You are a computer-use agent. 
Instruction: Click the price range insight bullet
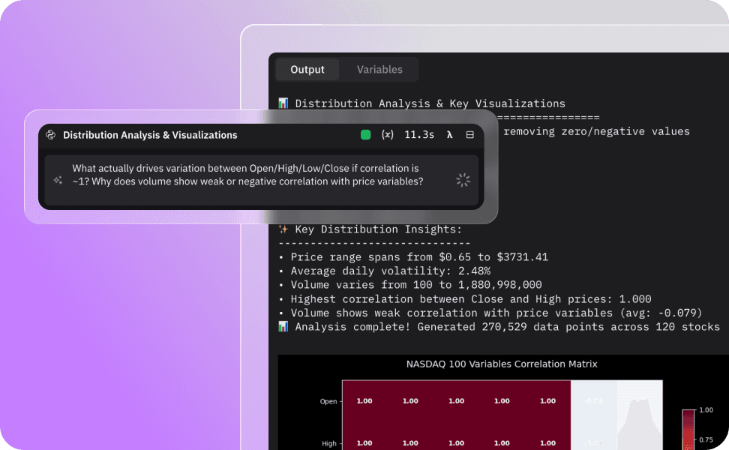[415, 256]
